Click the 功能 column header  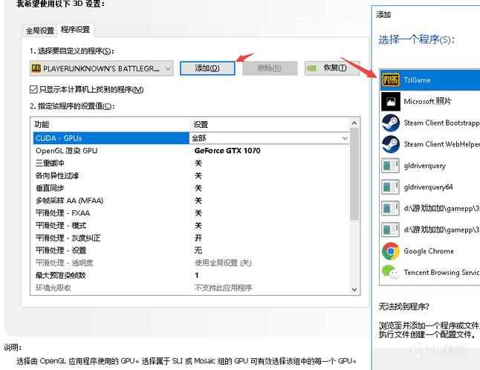click(111, 124)
